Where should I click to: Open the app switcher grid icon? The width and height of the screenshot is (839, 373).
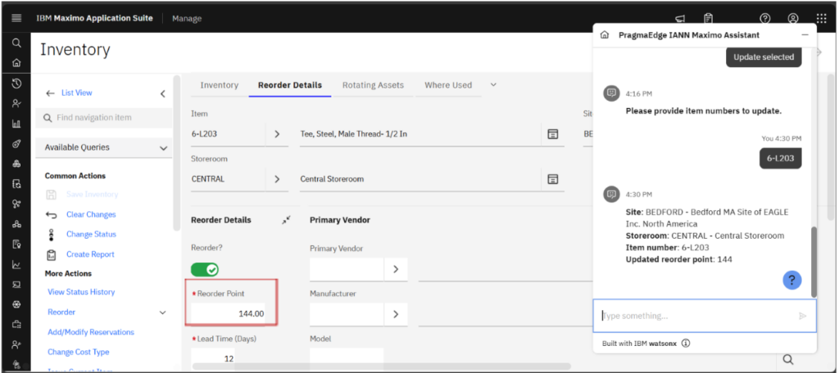[x=821, y=18]
